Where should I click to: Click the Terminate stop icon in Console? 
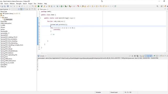point(132,56)
